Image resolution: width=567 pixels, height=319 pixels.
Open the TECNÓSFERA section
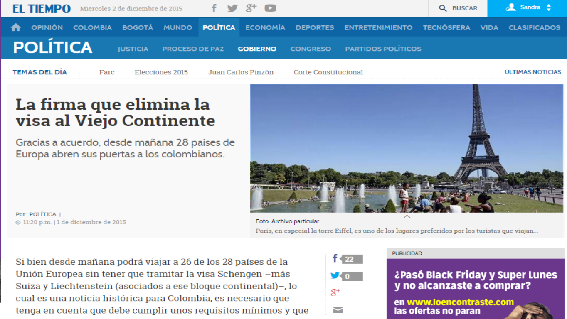[446, 27]
